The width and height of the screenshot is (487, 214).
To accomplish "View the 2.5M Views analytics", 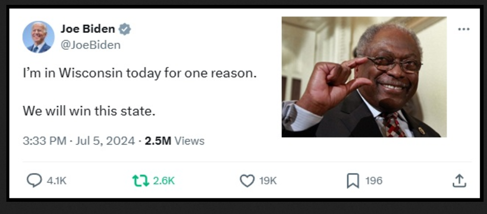I will [x=175, y=141].
